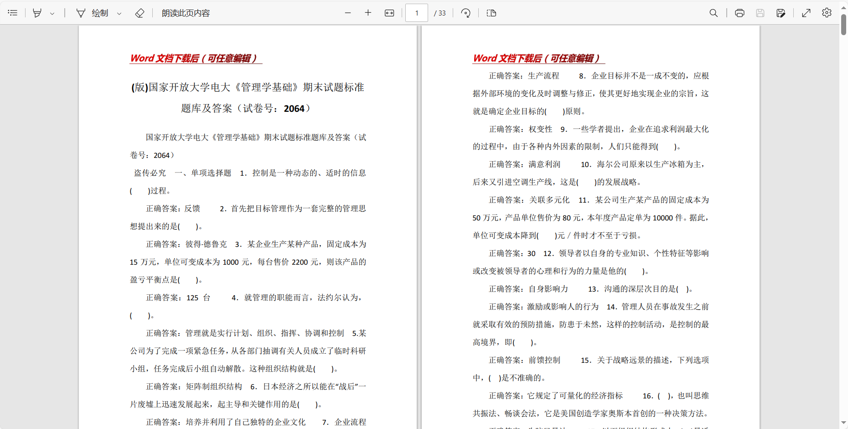Click the text 正确答案：自身影响力
This screenshot has width=848, height=429.
[528, 289]
